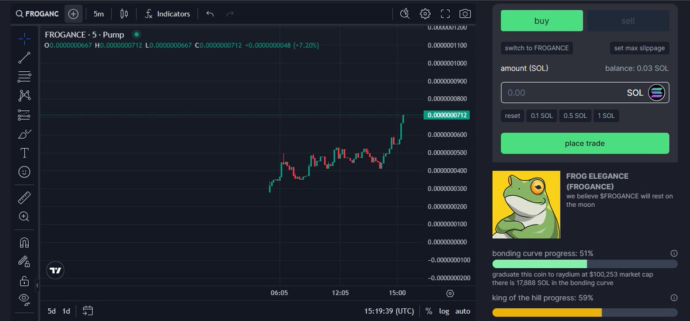Toggle lock all drawing tools

24,280
